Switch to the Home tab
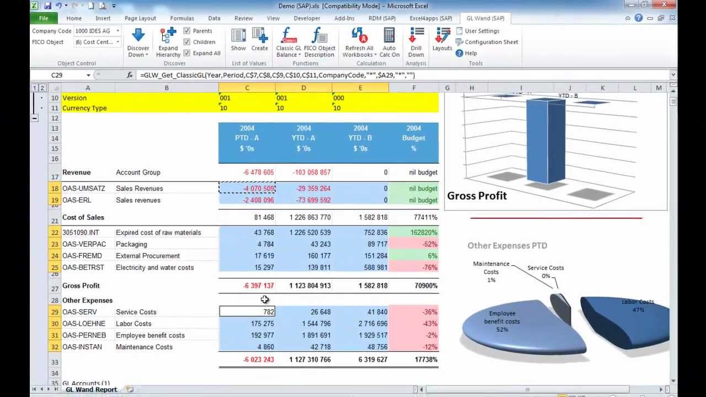 [x=74, y=18]
